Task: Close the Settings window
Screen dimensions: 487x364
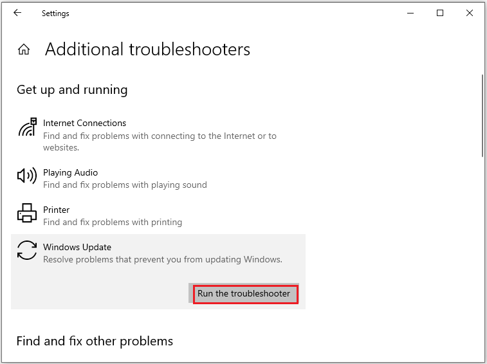Action: [x=470, y=13]
